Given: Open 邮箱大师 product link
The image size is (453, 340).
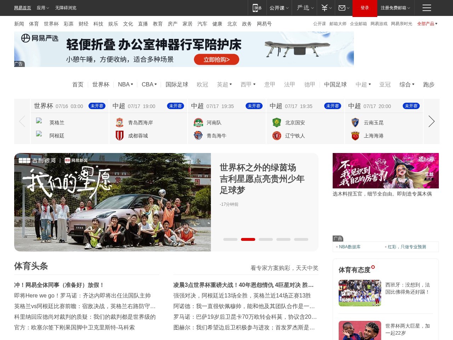Looking at the screenshot, I should coord(338,24).
